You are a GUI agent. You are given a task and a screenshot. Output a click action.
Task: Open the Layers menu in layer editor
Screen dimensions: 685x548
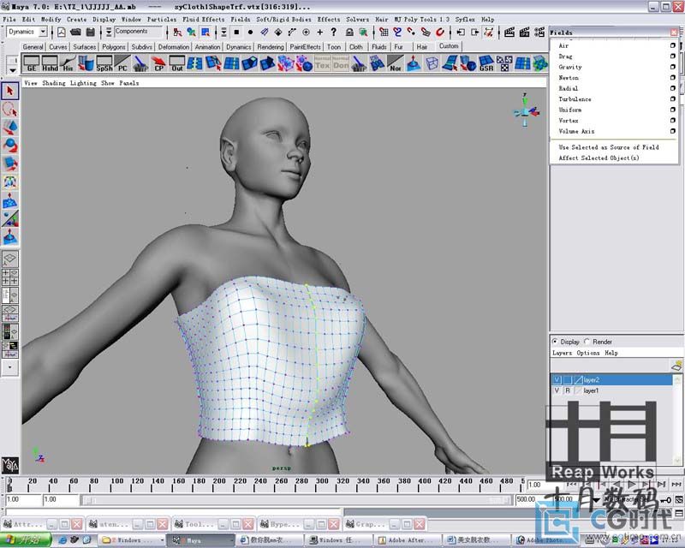562,353
